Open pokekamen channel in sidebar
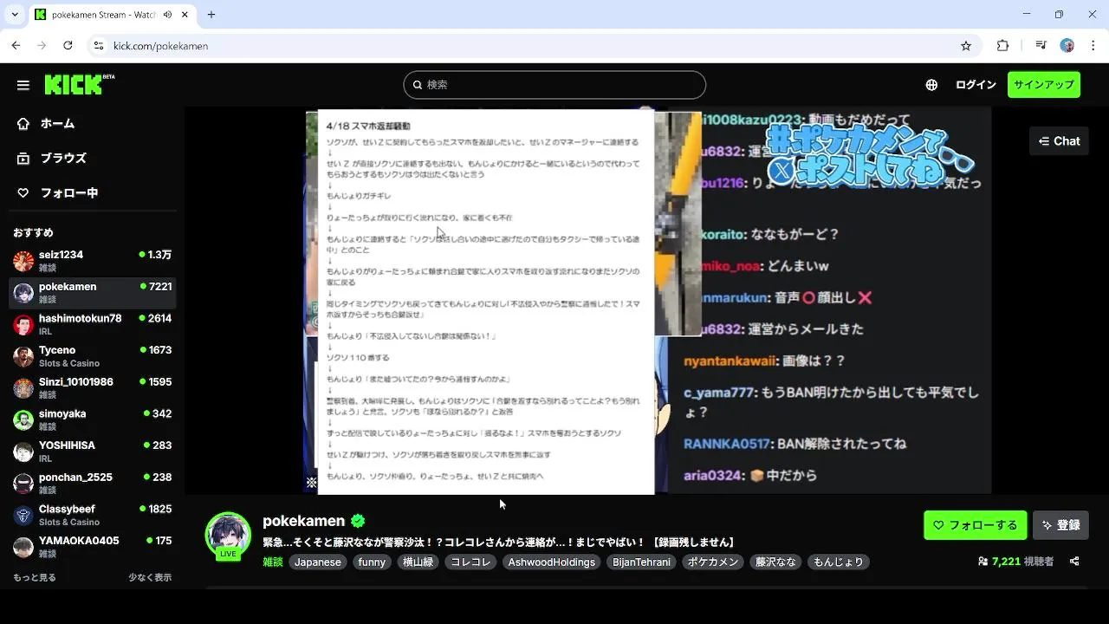This screenshot has height=624, width=1109. tap(92, 293)
